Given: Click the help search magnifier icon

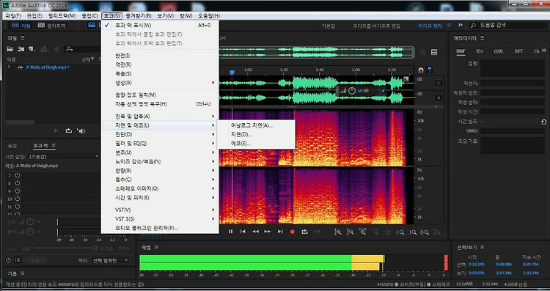Looking at the screenshot, I should click(473, 25).
